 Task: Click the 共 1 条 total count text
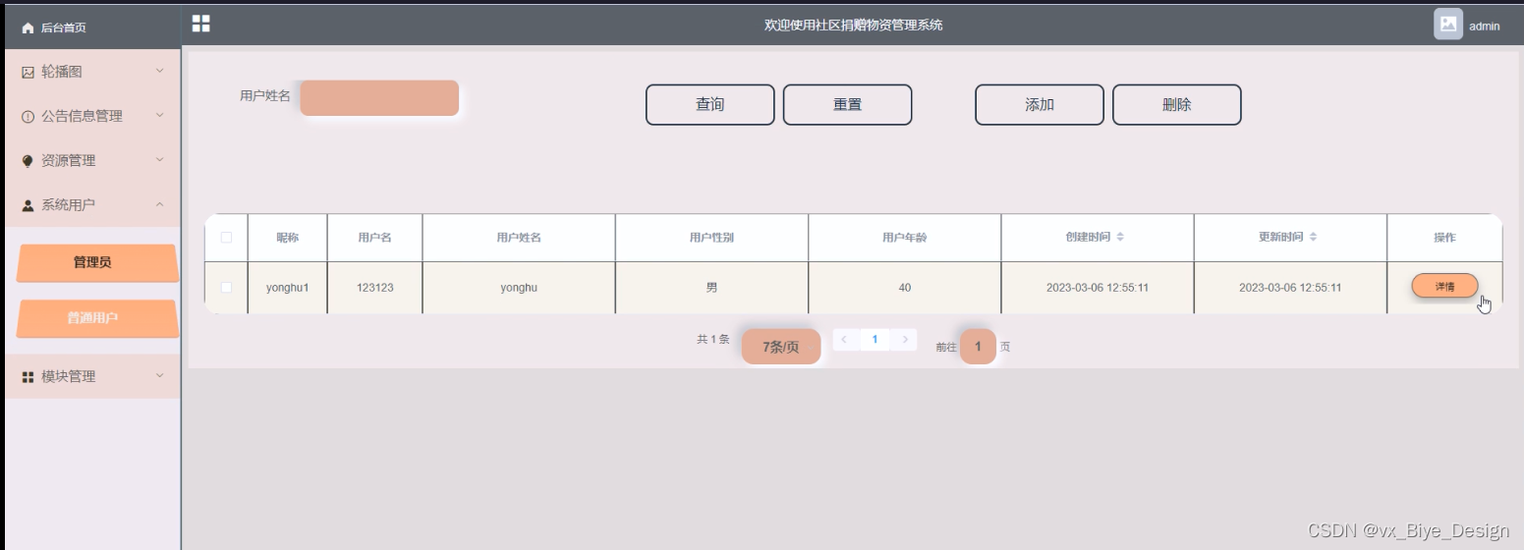(713, 339)
